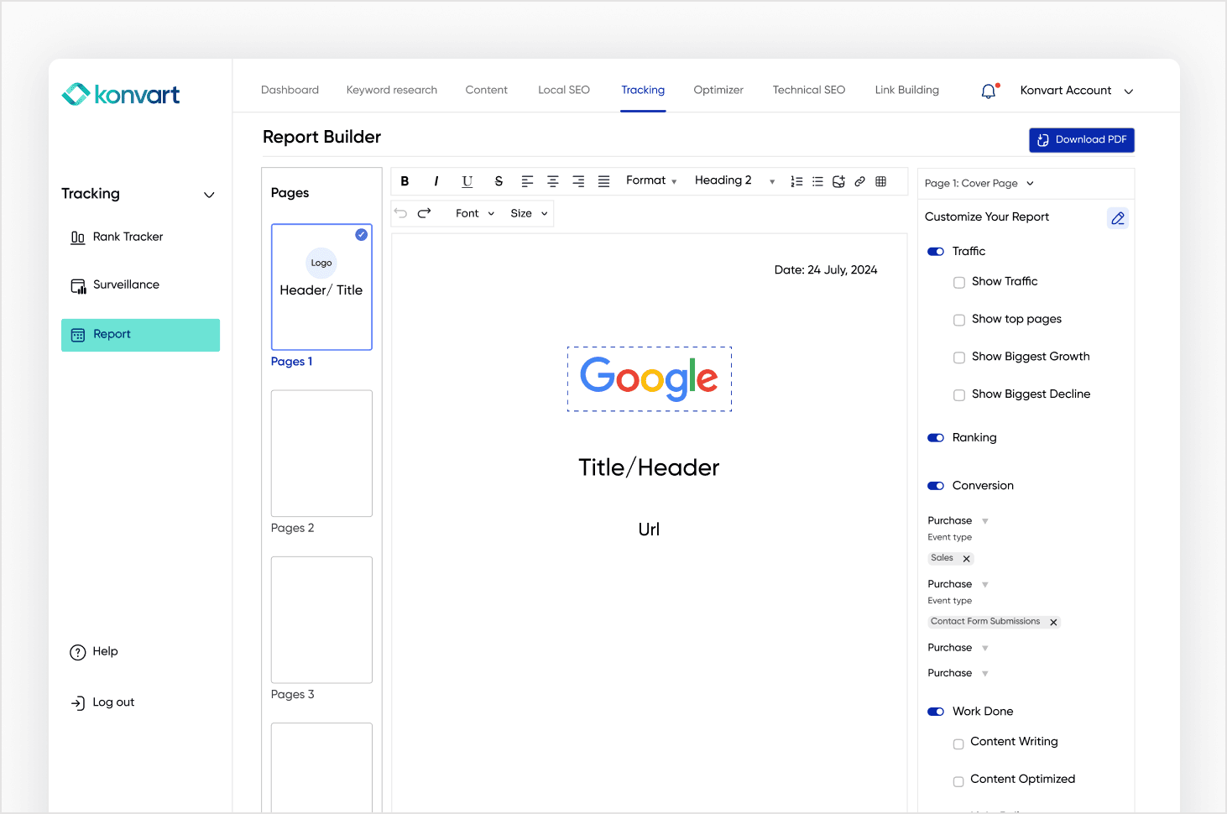
Task: Go to Link Building tab
Action: click(x=907, y=90)
